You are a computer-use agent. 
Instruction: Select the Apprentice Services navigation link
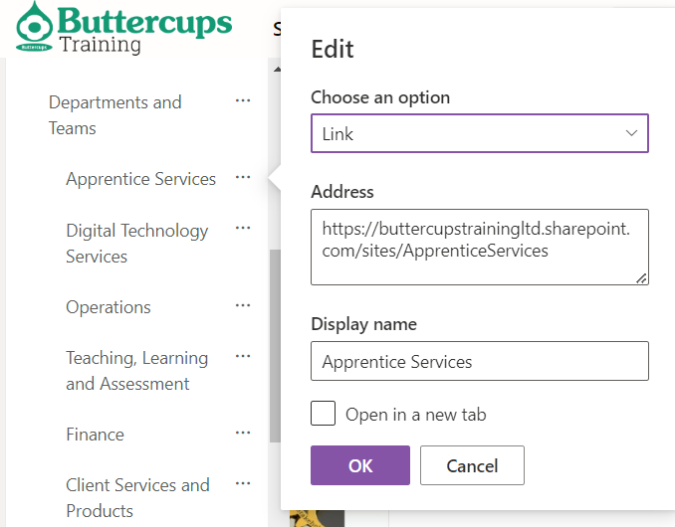(140, 179)
